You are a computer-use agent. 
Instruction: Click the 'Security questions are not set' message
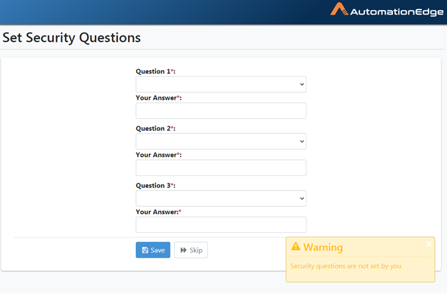click(x=346, y=266)
